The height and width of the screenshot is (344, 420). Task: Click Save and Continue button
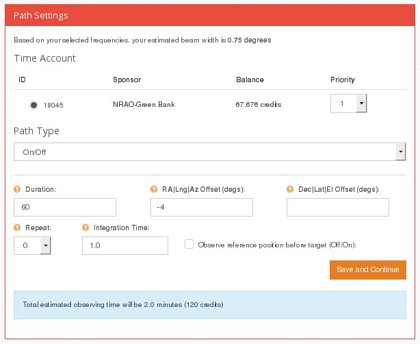(x=368, y=270)
